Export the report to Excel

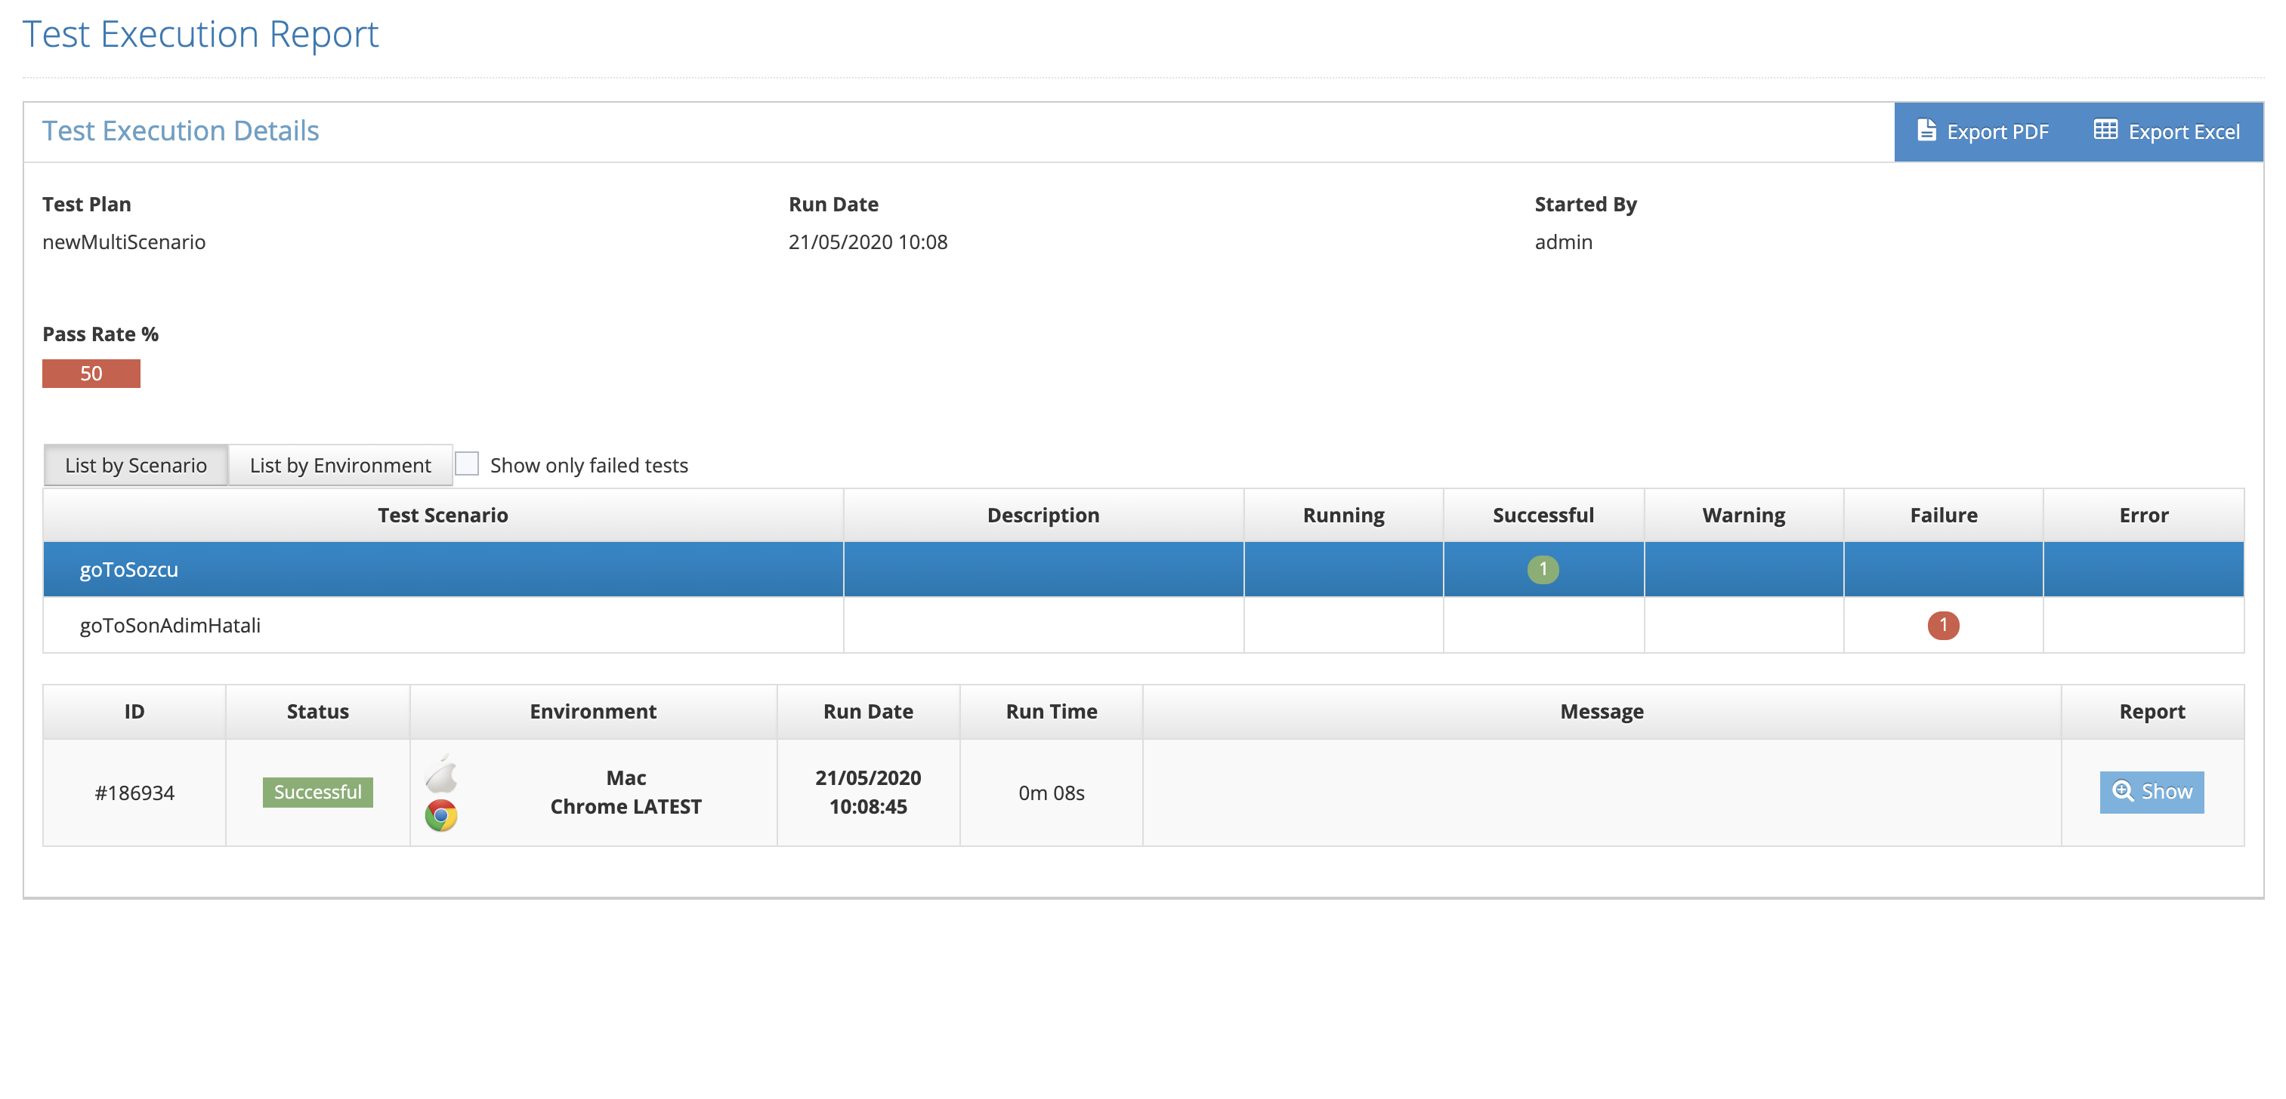pos(2166,131)
